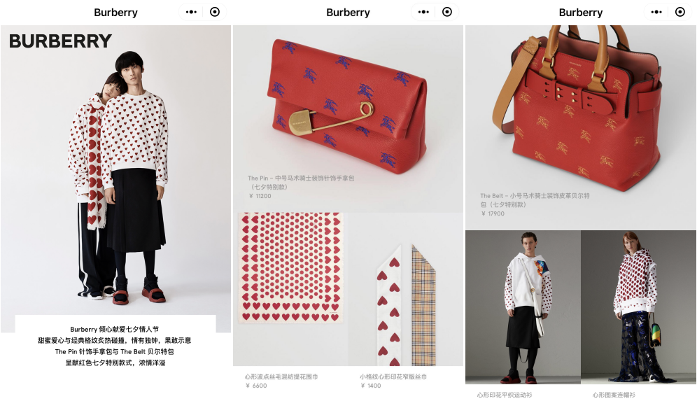Screen dimensions: 697x408
Task: Open the three-dot menu in the middle Burberry panel
Action: (x=423, y=12)
